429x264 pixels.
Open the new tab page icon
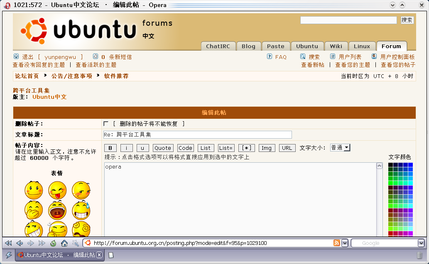pyautogui.click(x=111, y=255)
